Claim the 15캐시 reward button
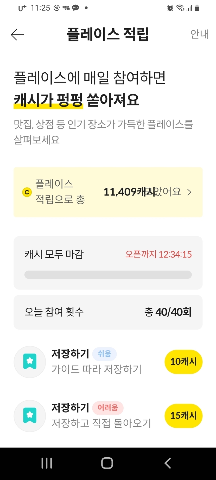The image size is (216, 480). click(183, 416)
